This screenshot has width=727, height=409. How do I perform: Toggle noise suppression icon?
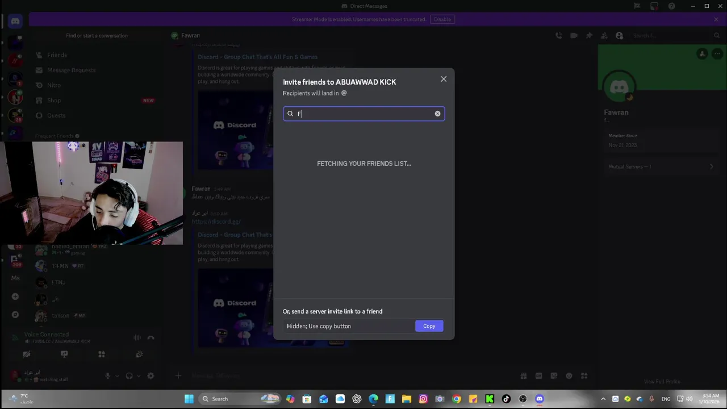(x=137, y=338)
